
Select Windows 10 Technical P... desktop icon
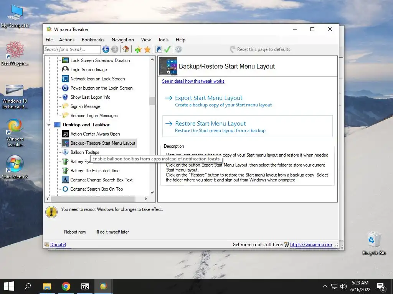[x=15, y=97]
